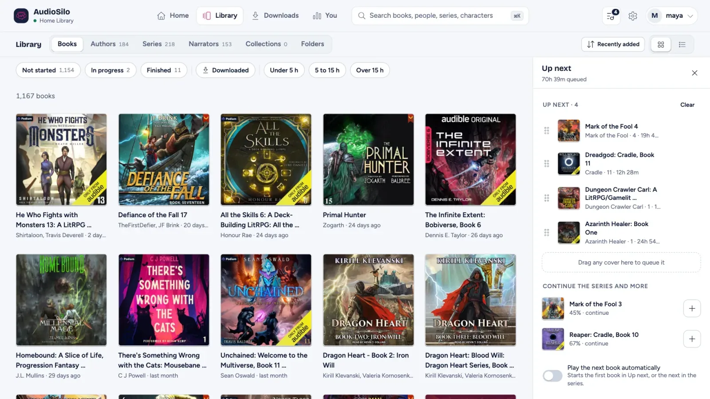
Task: Switch to the Authors tab
Action: tap(110, 44)
